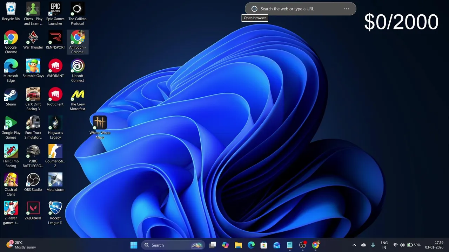Select the Steam desktop shortcut
This screenshot has height=252, width=449.
coord(11,97)
